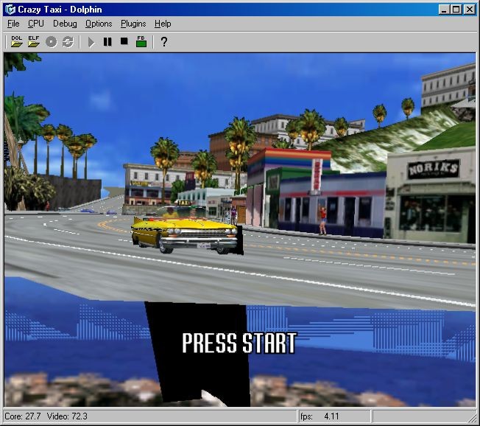
Task: Click the Dolphin icon in title bar
Action: [x=10, y=10]
